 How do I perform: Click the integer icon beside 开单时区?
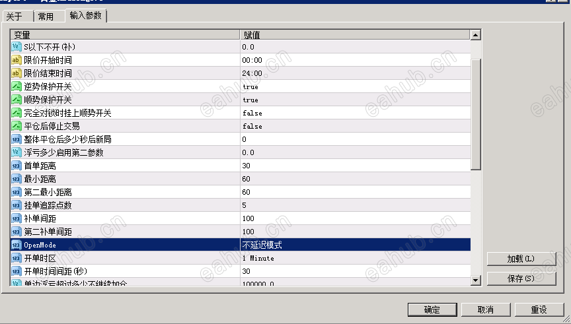click(x=17, y=258)
